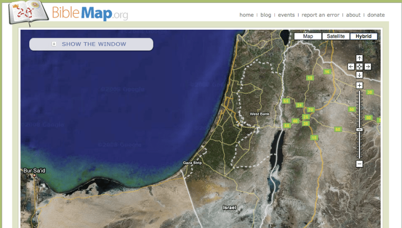The image size is (402, 228).
Task: Click the Israel map label
Action: pyautogui.click(x=229, y=208)
